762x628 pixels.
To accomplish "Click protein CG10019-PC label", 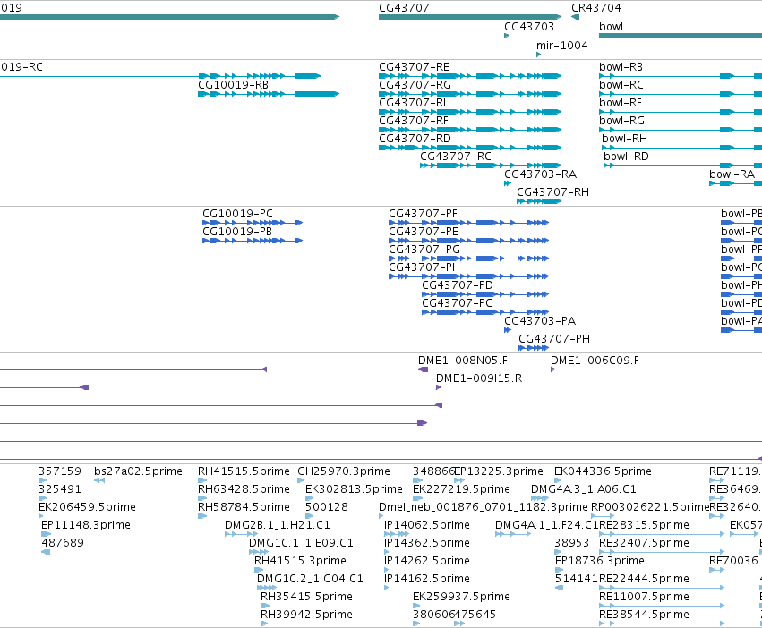I will 237,214.
